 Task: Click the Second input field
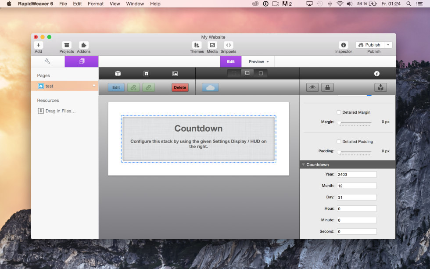pyautogui.click(x=357, y=231)
